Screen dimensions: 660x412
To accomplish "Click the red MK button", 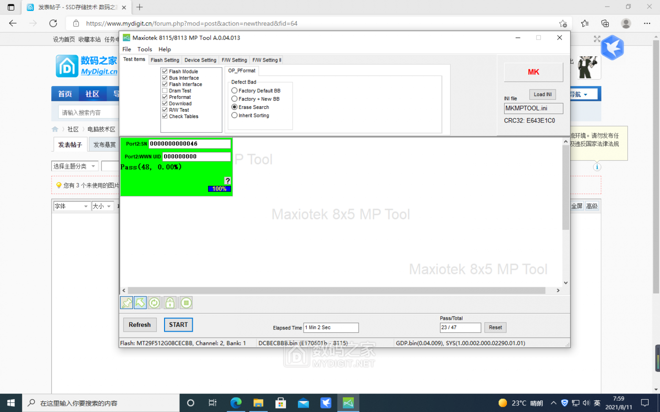I will point(533,72).
